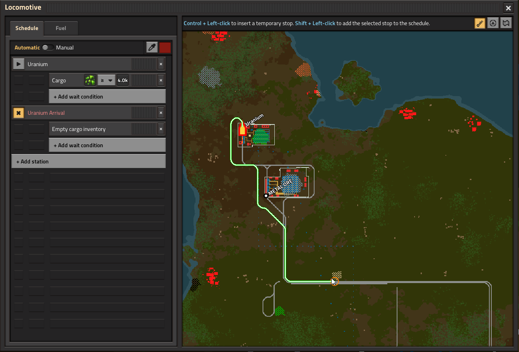Toggle station names display on map

click(x=480, y=23)
